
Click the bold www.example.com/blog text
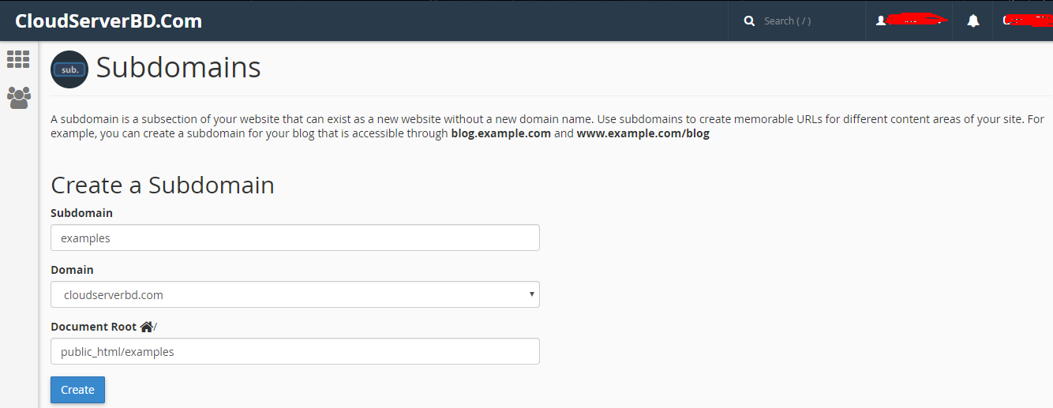pos(643,133)
